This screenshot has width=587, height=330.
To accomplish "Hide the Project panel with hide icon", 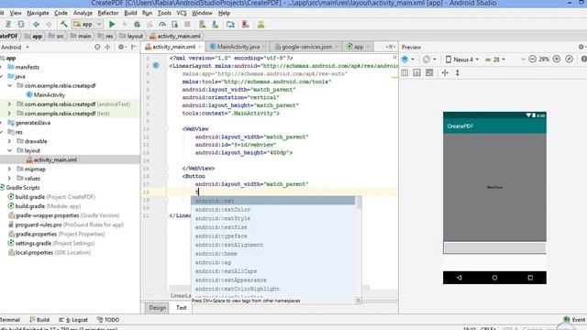I will (x=134, y=47).
